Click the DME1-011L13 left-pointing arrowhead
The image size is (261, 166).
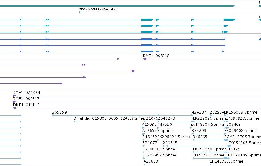click(14, 108)
